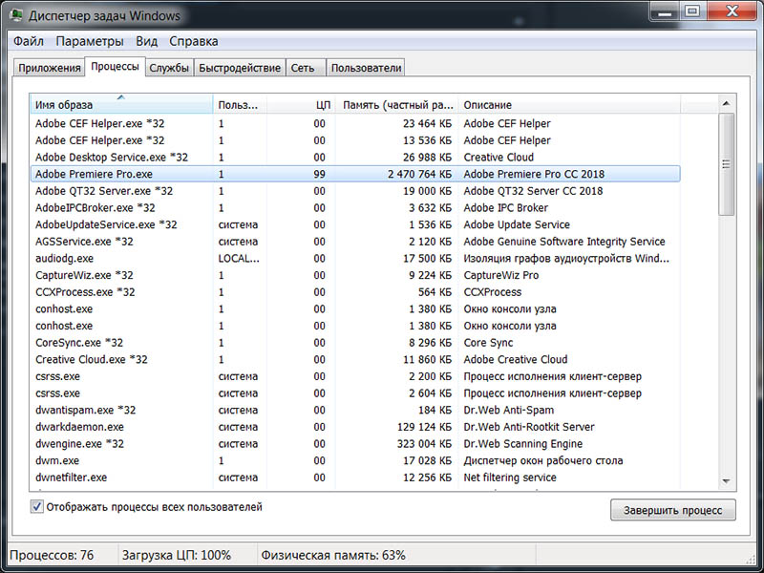The width and height of the screenshot is (764, 573).
Task: Sort by Память (частный ра... column header
Action: pos(396,104)
